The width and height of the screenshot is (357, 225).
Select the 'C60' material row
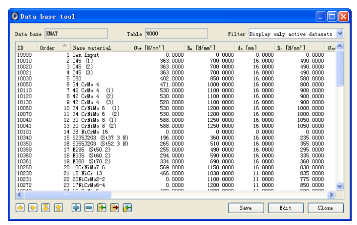tap(176, 79)
